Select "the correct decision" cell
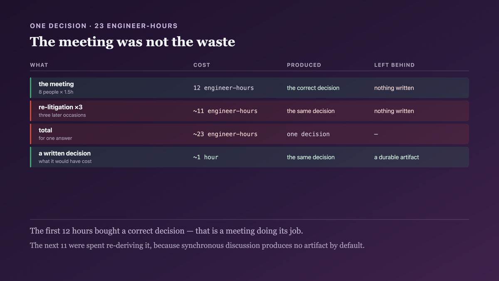 pyautogui.click(x=313, y=88)
